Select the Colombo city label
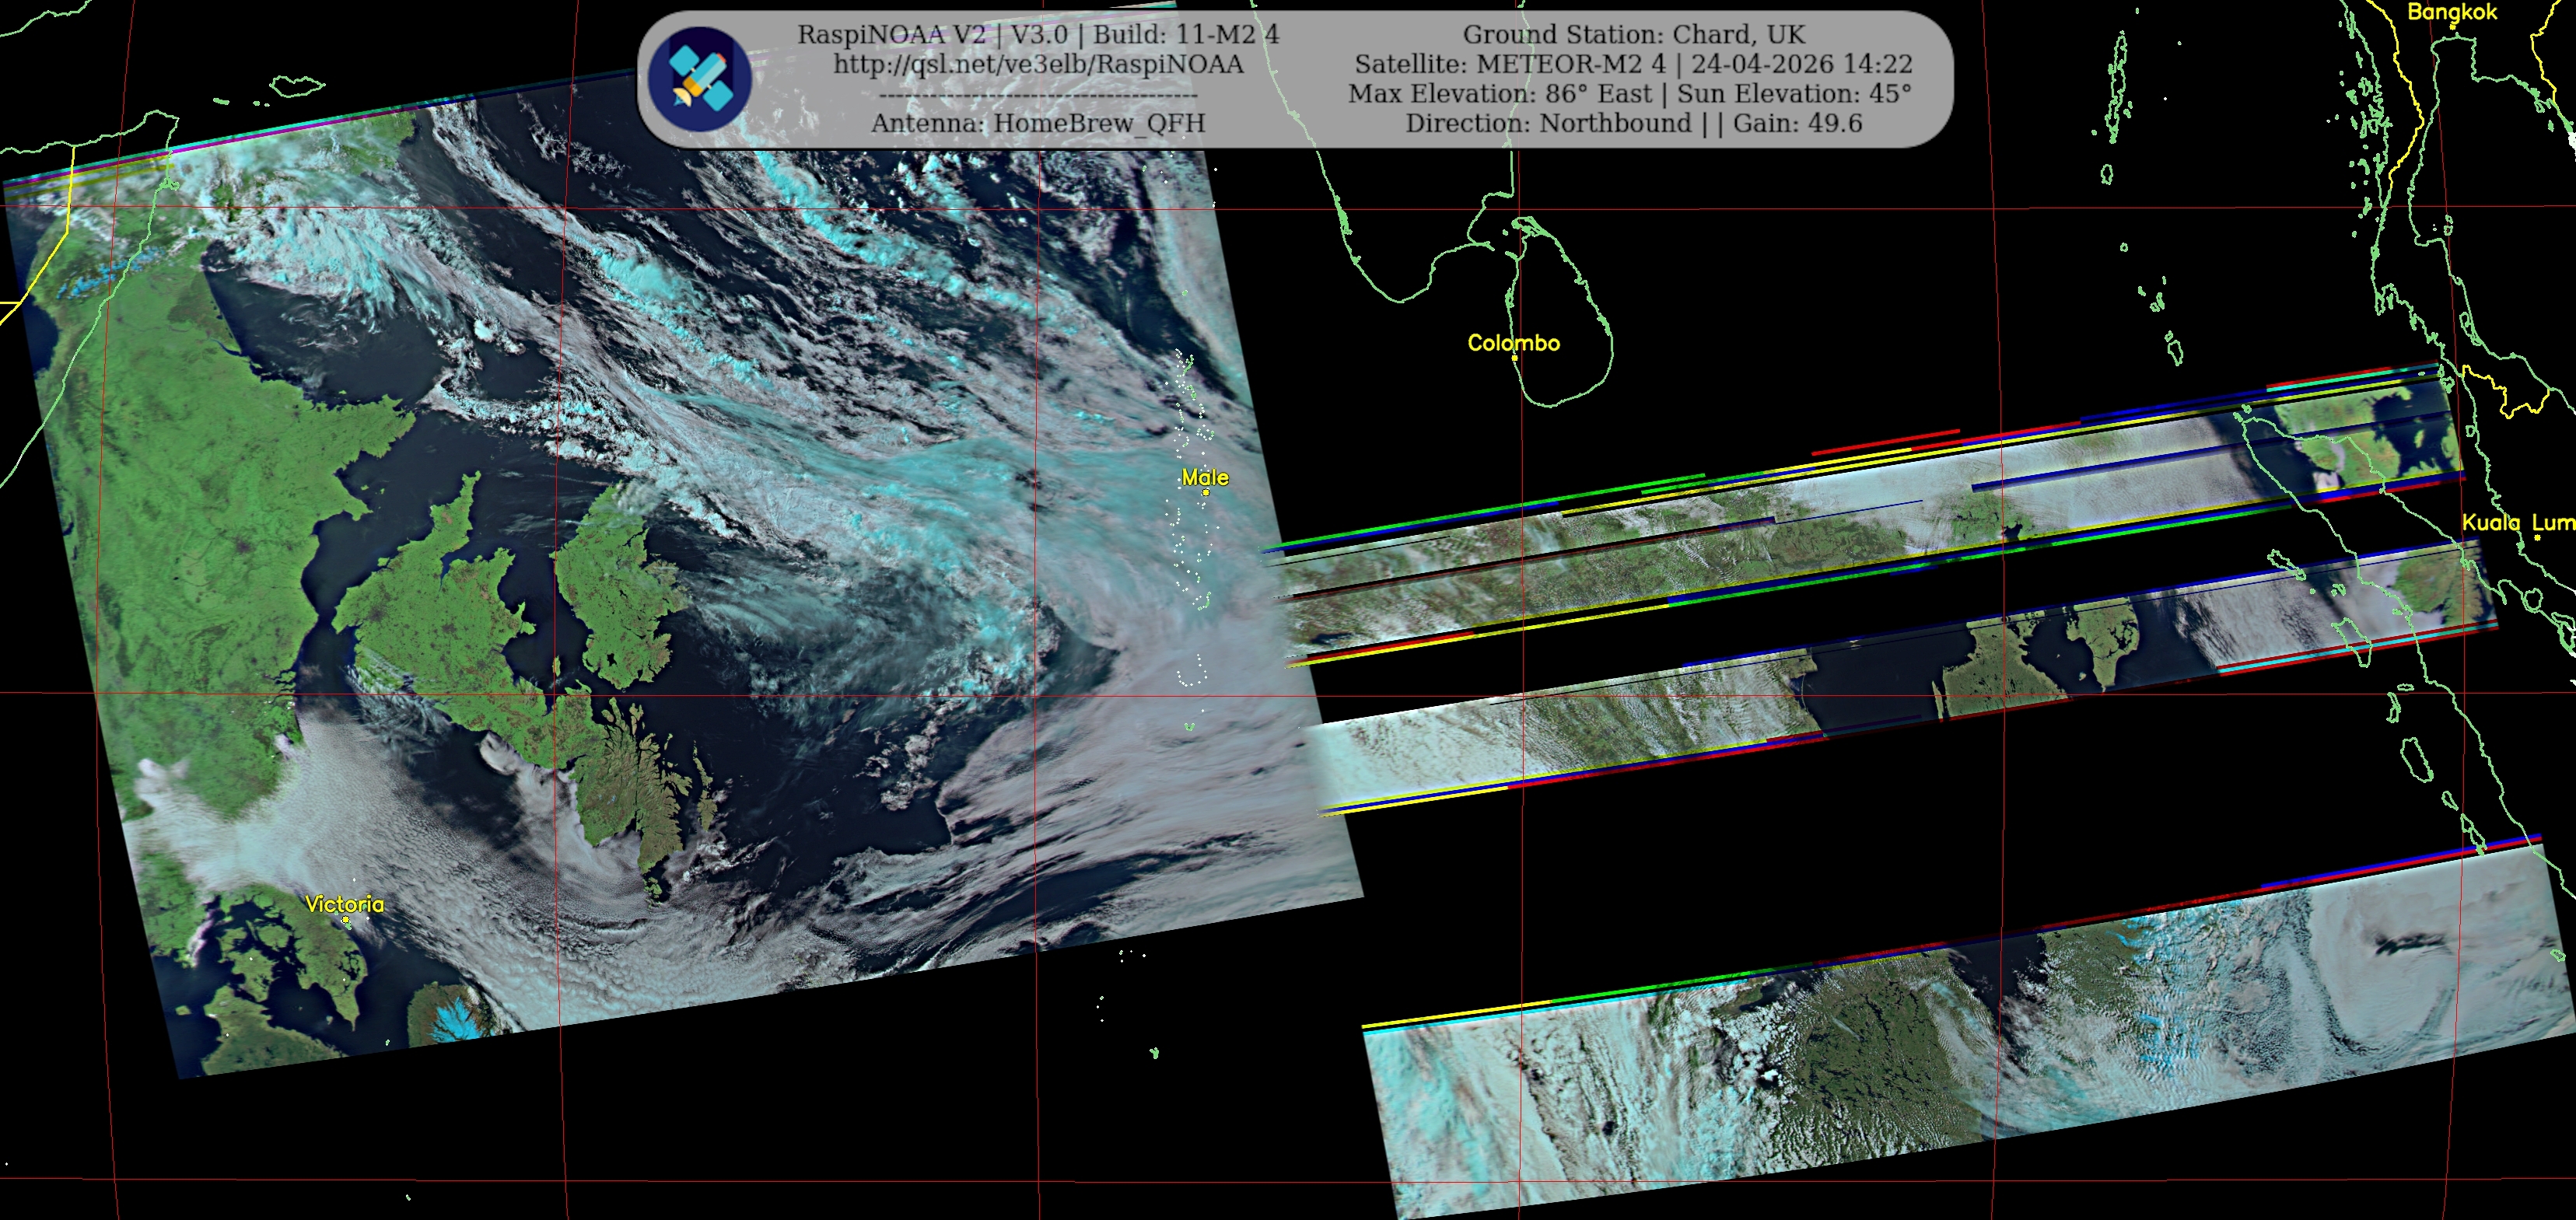 click(x=1513, y=343)
